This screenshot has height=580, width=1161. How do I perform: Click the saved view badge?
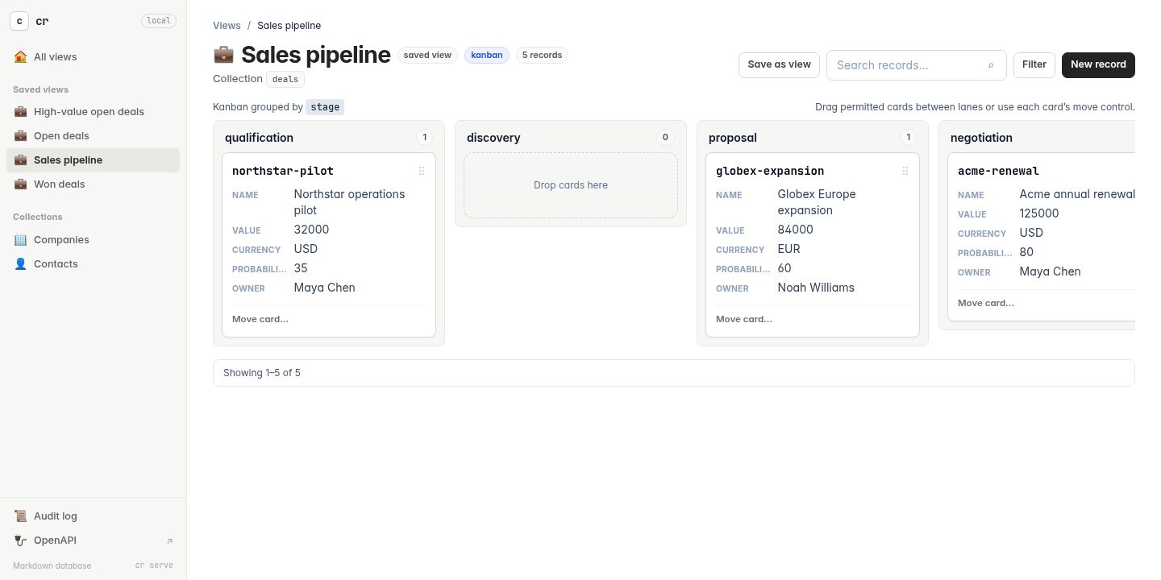pos(427,56)
